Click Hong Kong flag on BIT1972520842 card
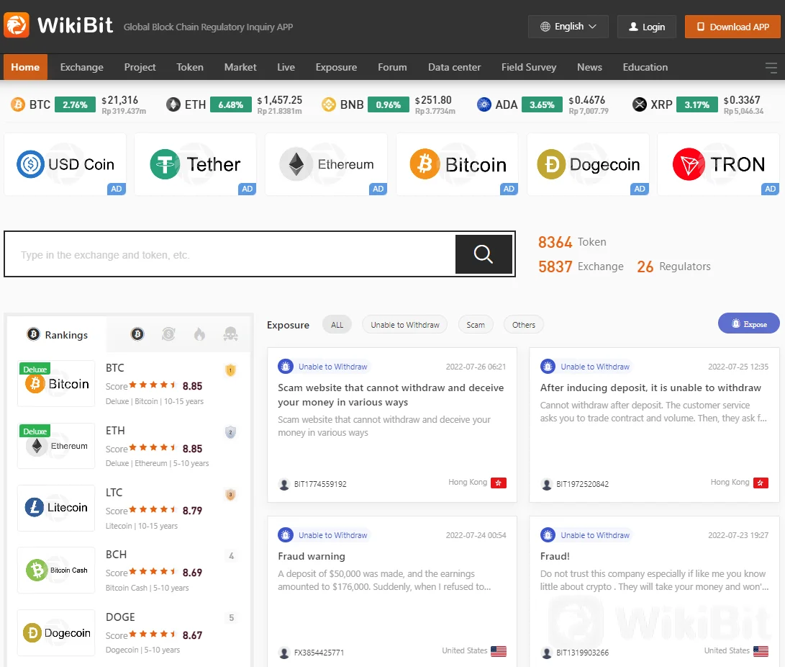Image resolution: width=785 pixels, height=667 pixels. pos(761,483)
